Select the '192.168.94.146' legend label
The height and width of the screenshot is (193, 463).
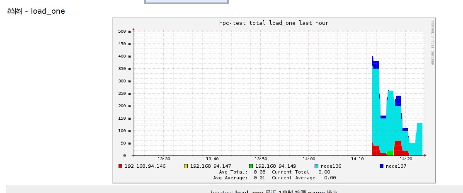pos(145,166)
